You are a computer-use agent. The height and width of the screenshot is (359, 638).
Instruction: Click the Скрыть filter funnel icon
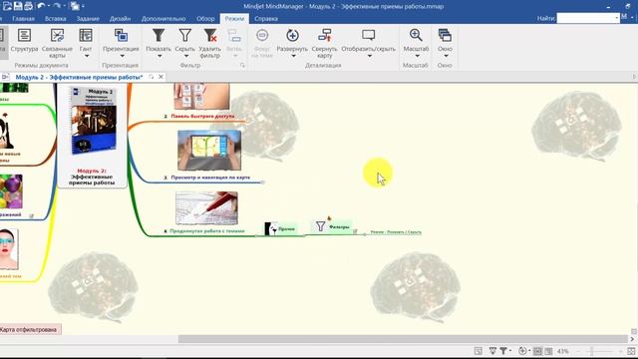(x=185, y=36)
